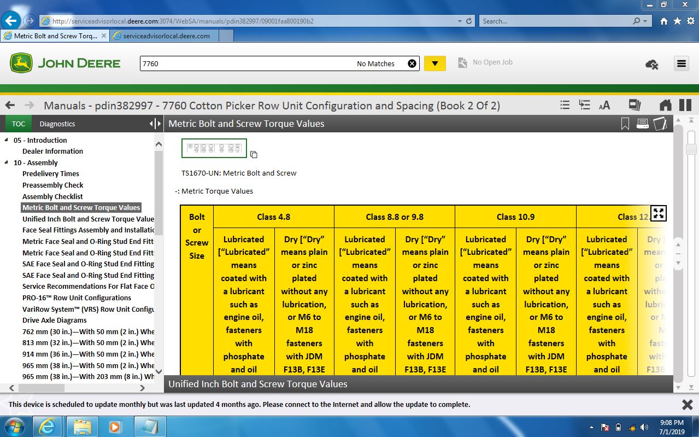699x437 pixels.
Task: Go back with the browser back arrow
Action: [x=11, y=21]
